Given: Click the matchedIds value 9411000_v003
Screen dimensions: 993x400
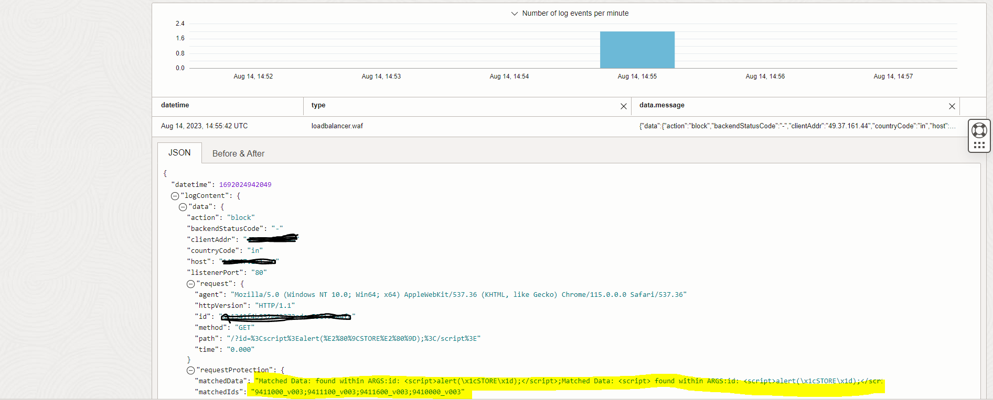Looking at the screenshot, I should coord(358,392).
